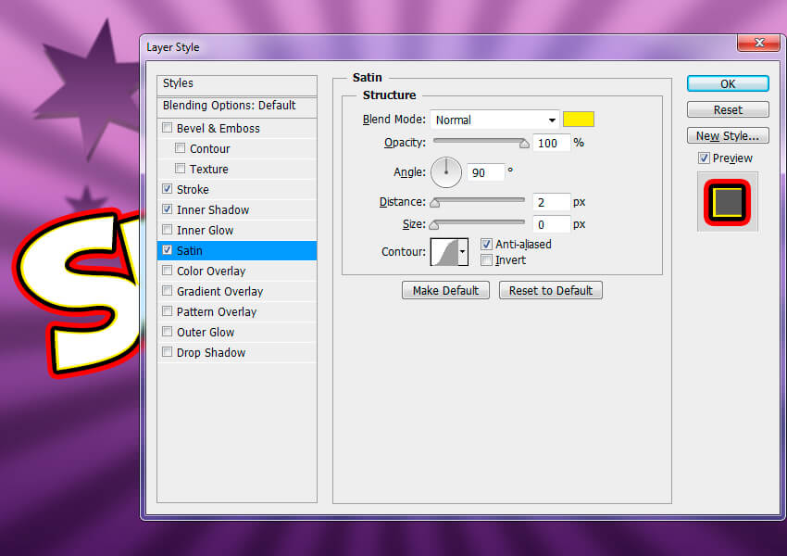Toggle the Preview checkbox
787x556 pixels.
pos(704,158)
